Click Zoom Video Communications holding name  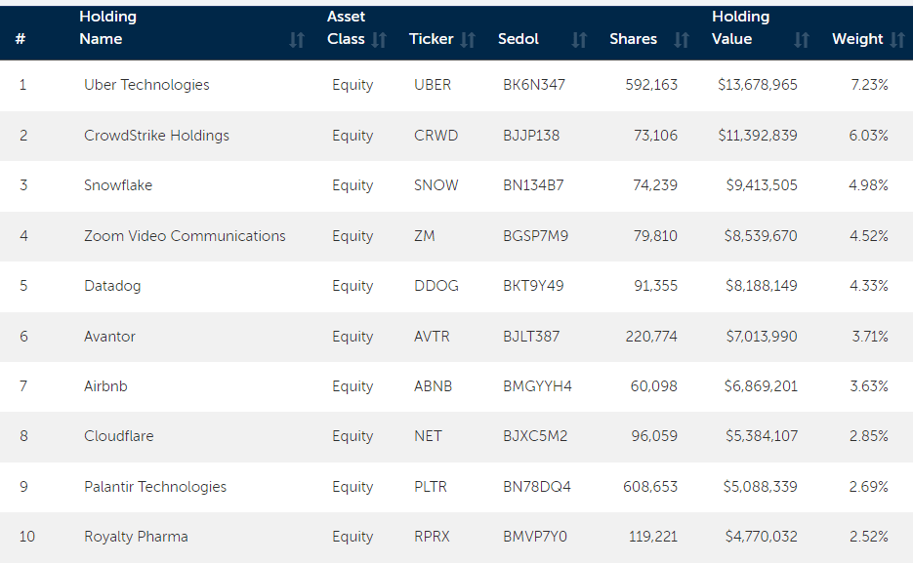tap(185, 236)
